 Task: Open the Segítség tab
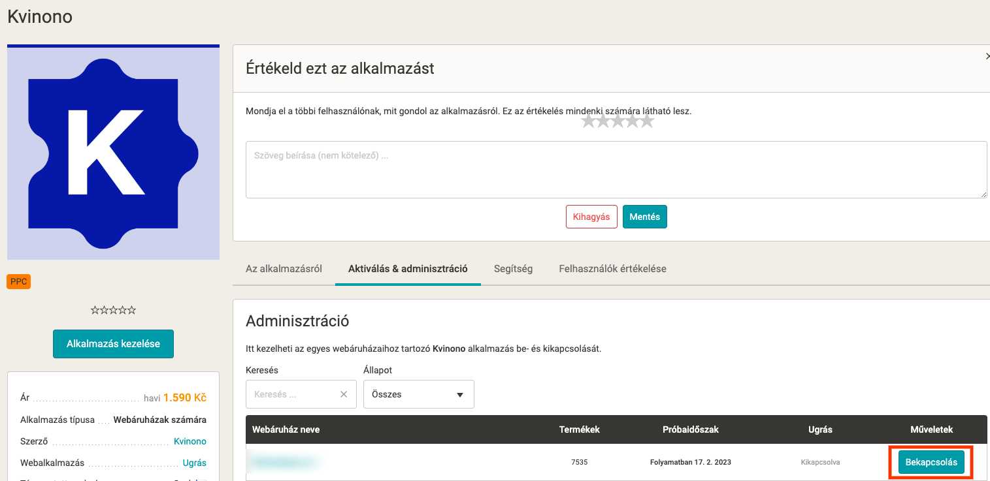[513, 269]
